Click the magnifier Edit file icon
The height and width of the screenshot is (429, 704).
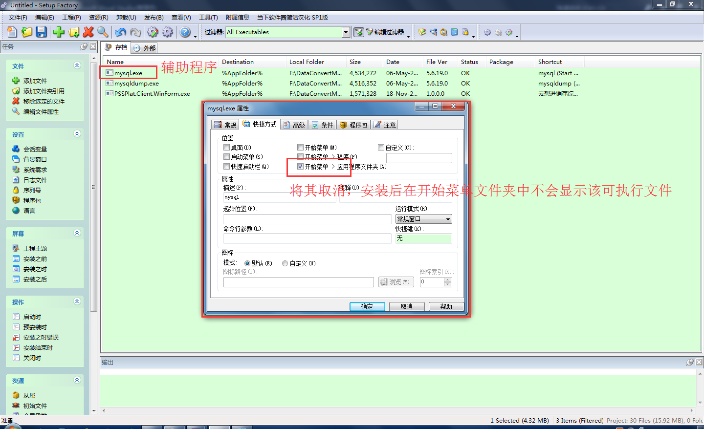(103, 32)
